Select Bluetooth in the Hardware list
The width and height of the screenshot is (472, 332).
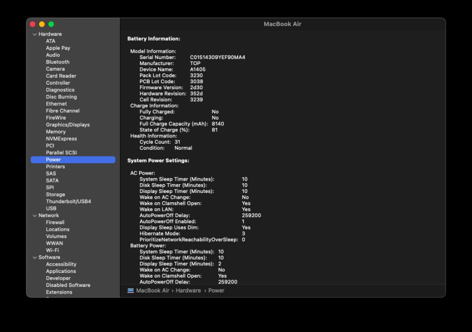pyautogui.click(x=57, y=62)
